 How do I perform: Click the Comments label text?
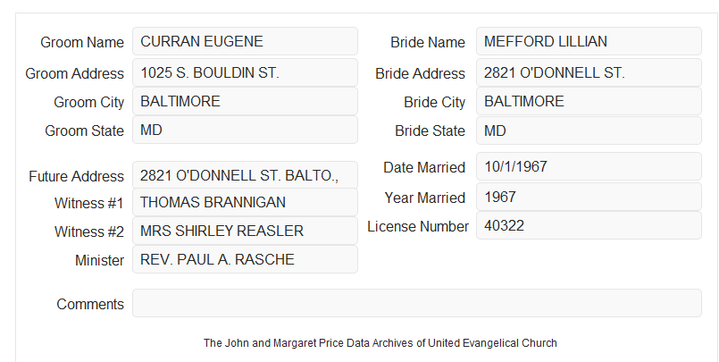click(x=90, y=304)
